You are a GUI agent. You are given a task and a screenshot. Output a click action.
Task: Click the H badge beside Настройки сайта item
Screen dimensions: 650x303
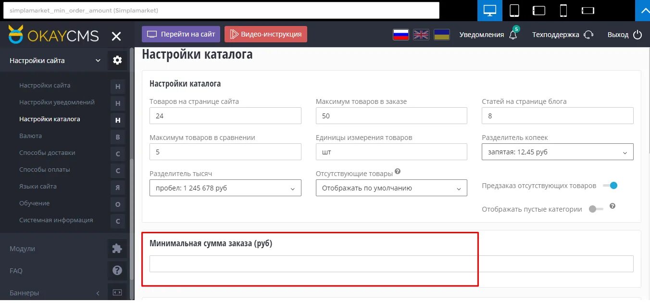pyautogui.click(x=118, y=87)
